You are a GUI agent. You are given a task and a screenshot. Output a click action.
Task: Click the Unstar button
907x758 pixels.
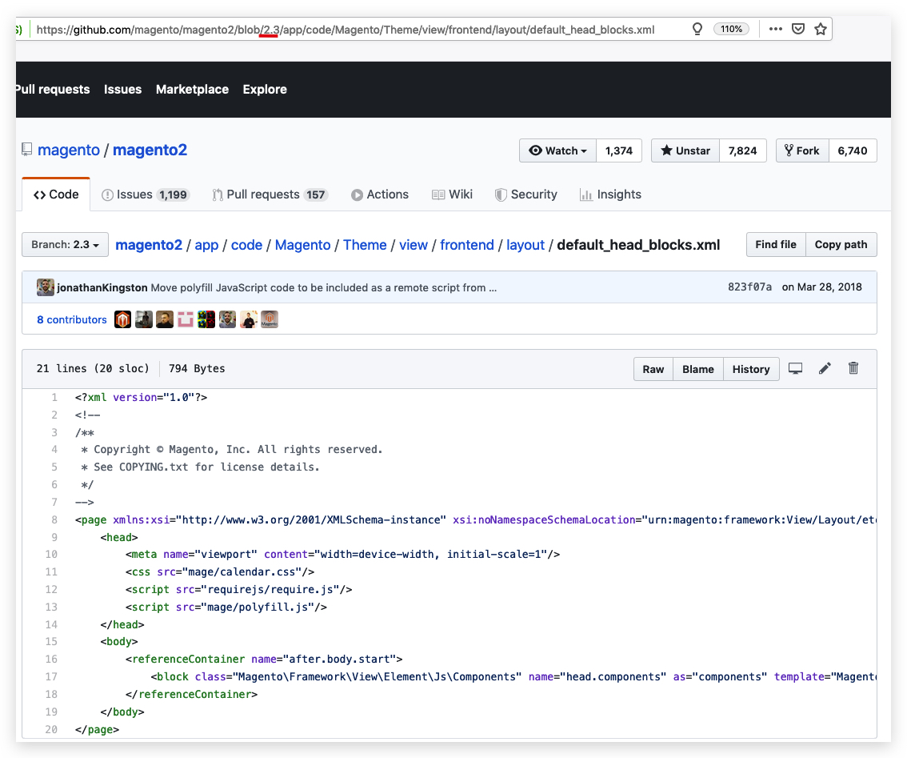685,150
